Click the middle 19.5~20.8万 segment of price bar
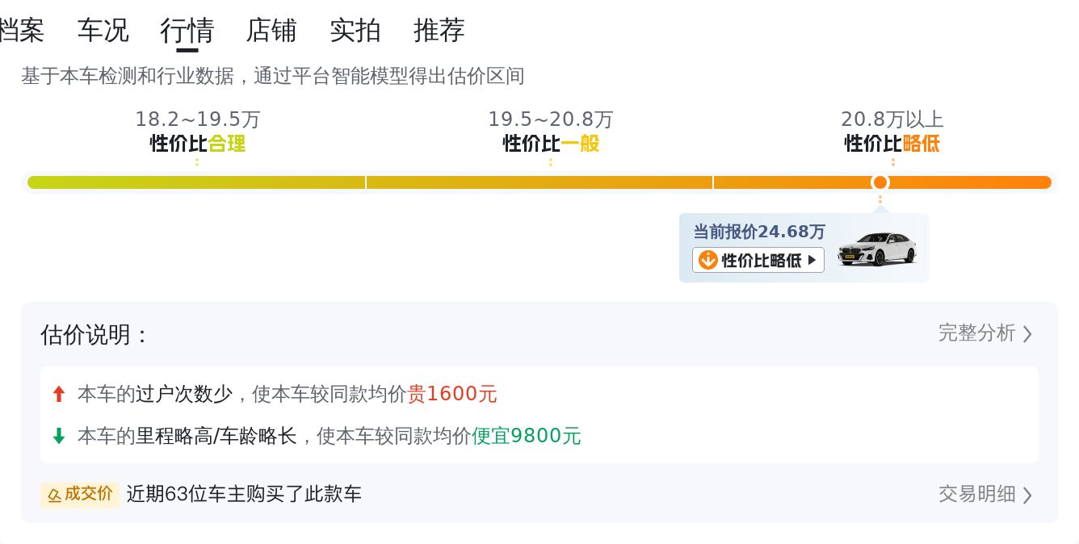Screen dimensions: 1079x544 click(539, 182)
